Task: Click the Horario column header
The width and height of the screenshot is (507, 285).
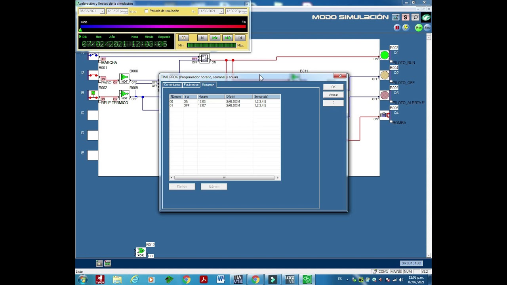Action: click(211, 97)
